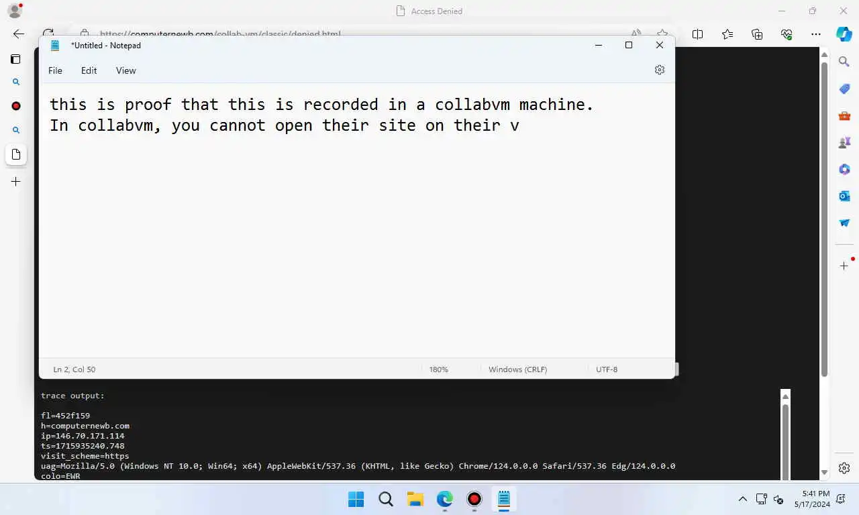
Task: Open the File menu in Notepad
Action: tap(55, 70)
